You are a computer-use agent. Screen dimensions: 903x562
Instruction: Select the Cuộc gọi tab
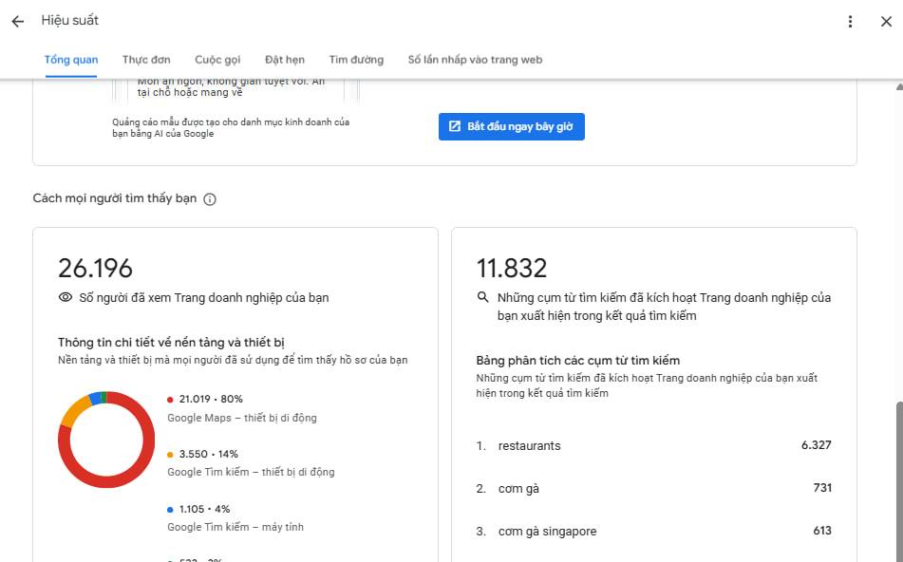click(217, 60)
